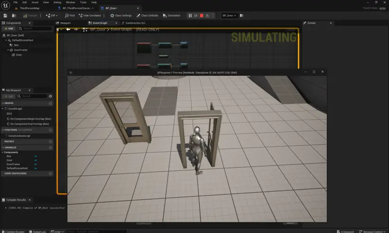This screenshot has width=389, height=233.
Task: Open the Edit menu
Action: [25, 2]
